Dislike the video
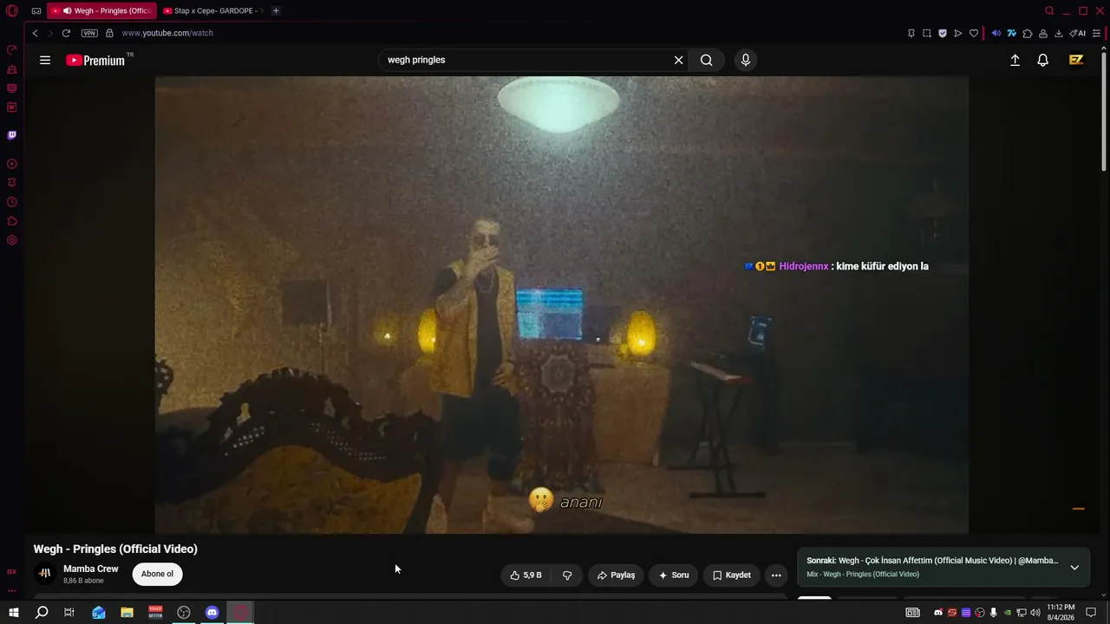Image resolution: width=1110 pixels, height=624 pixels. 567,575
